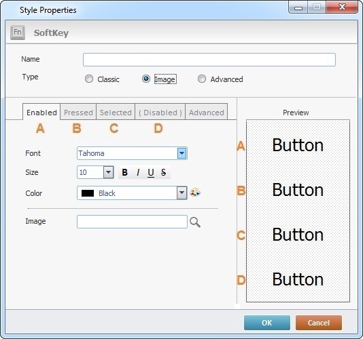Confirm with the OK button
This screenshot has width=363, height=339.
[267, 323]
